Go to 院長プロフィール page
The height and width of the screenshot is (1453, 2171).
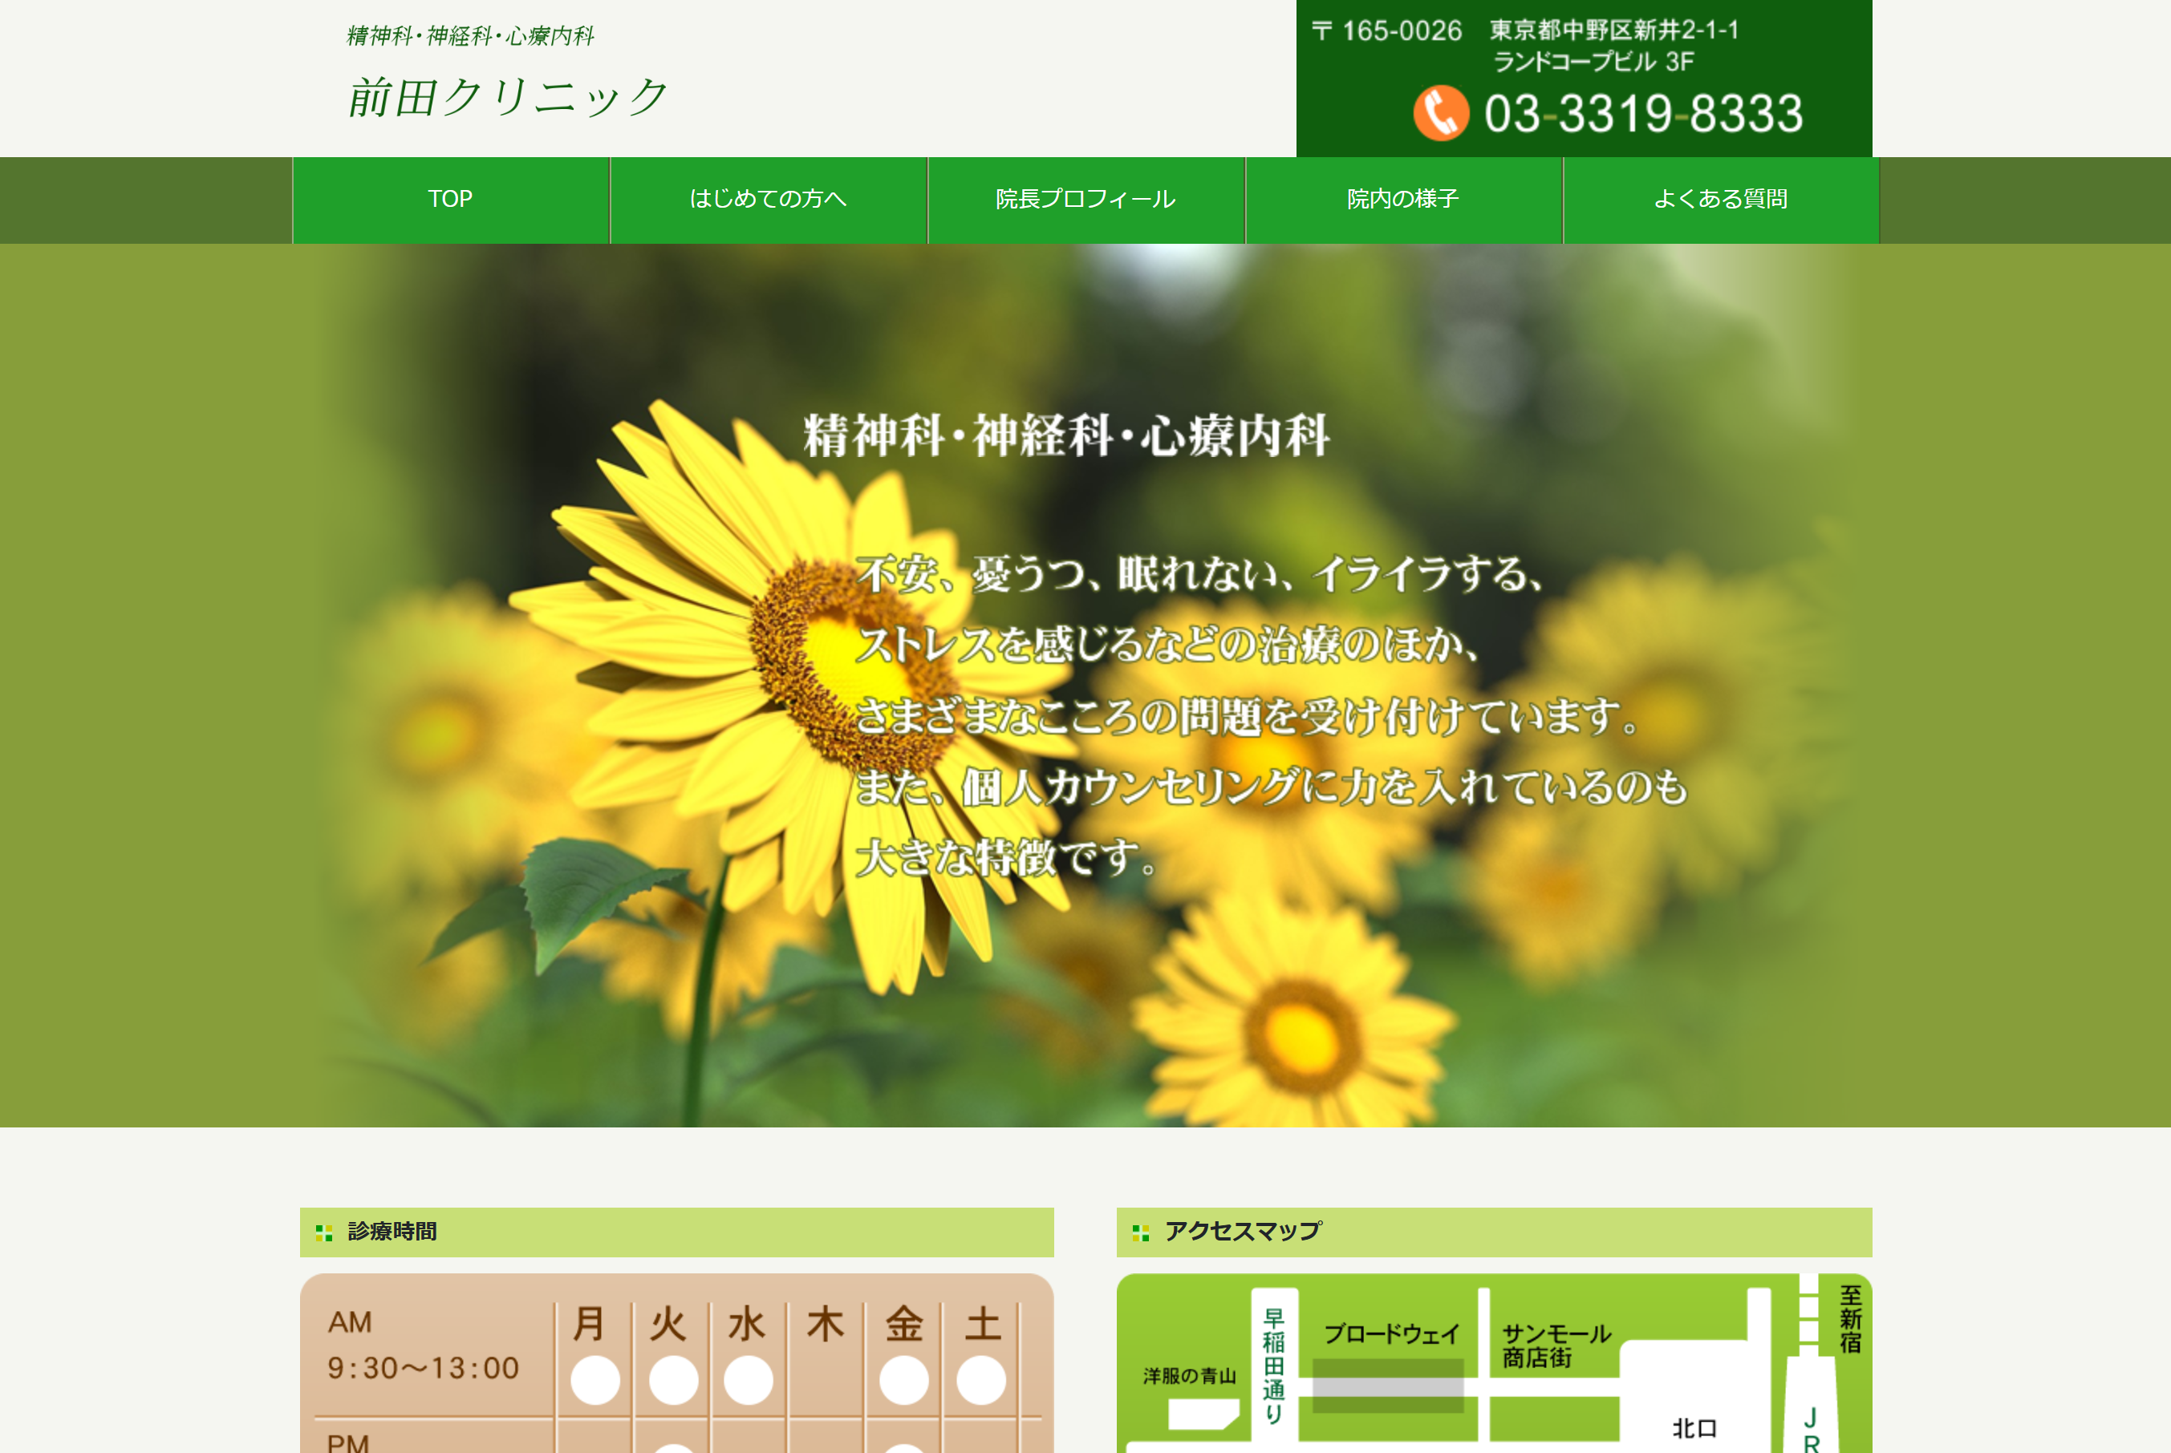point(1085,199)
